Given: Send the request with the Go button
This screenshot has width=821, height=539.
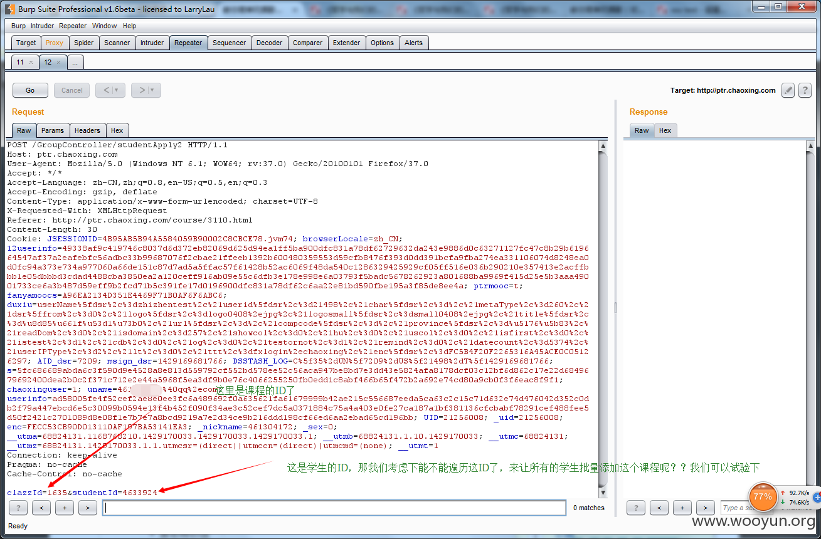Looking at the screenshot, I should [30, 90].
